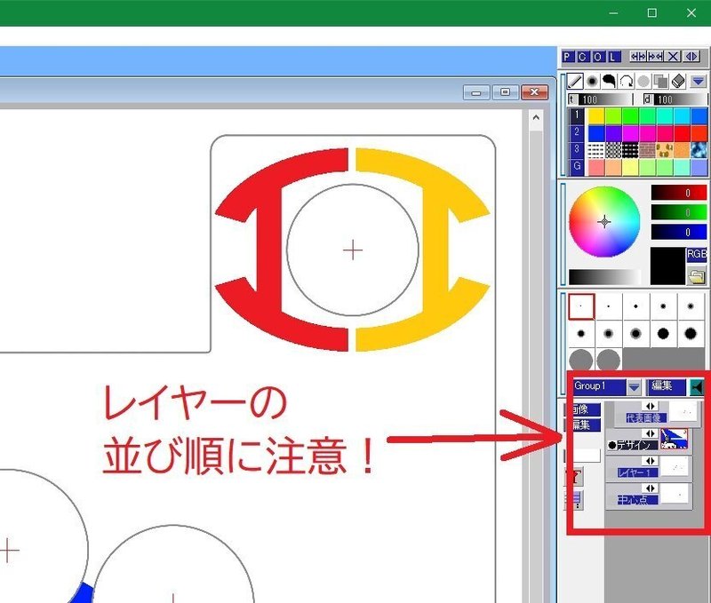711x603 pixels.
Task: Restore the inner document window
Action: [x=505, y=92]
